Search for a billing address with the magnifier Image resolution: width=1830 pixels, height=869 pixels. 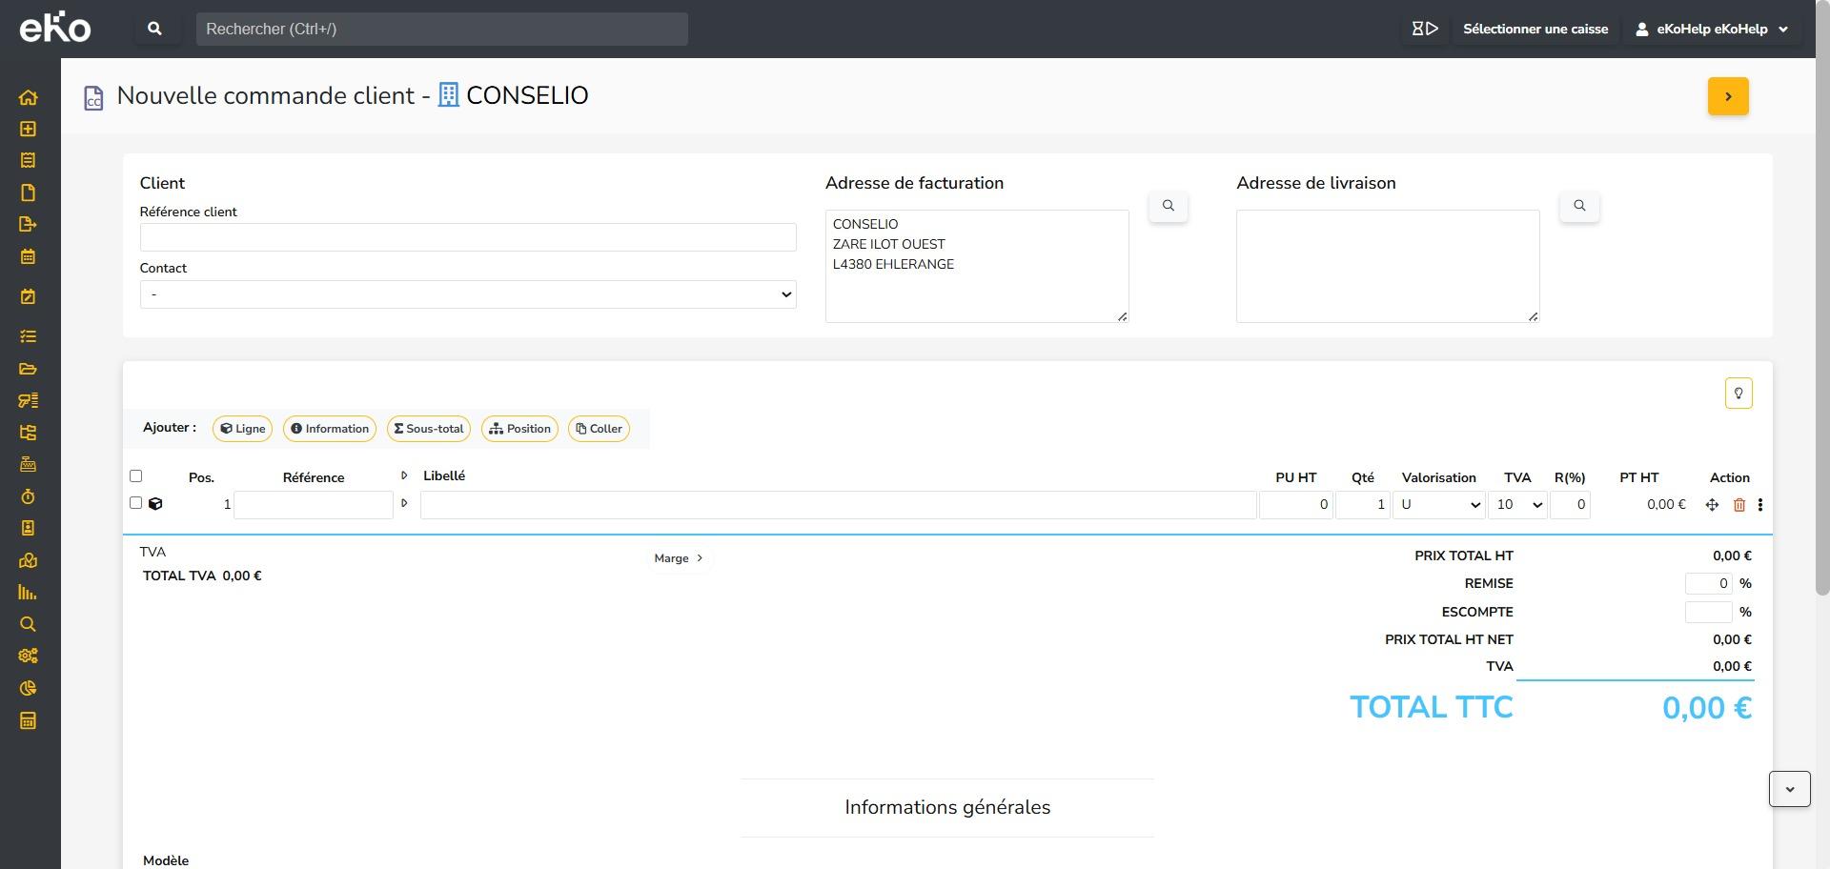click(x=1168, y=206)
